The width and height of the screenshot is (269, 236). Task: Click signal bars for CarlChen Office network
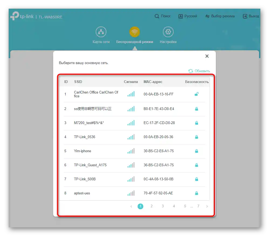(x=131, y=94)
